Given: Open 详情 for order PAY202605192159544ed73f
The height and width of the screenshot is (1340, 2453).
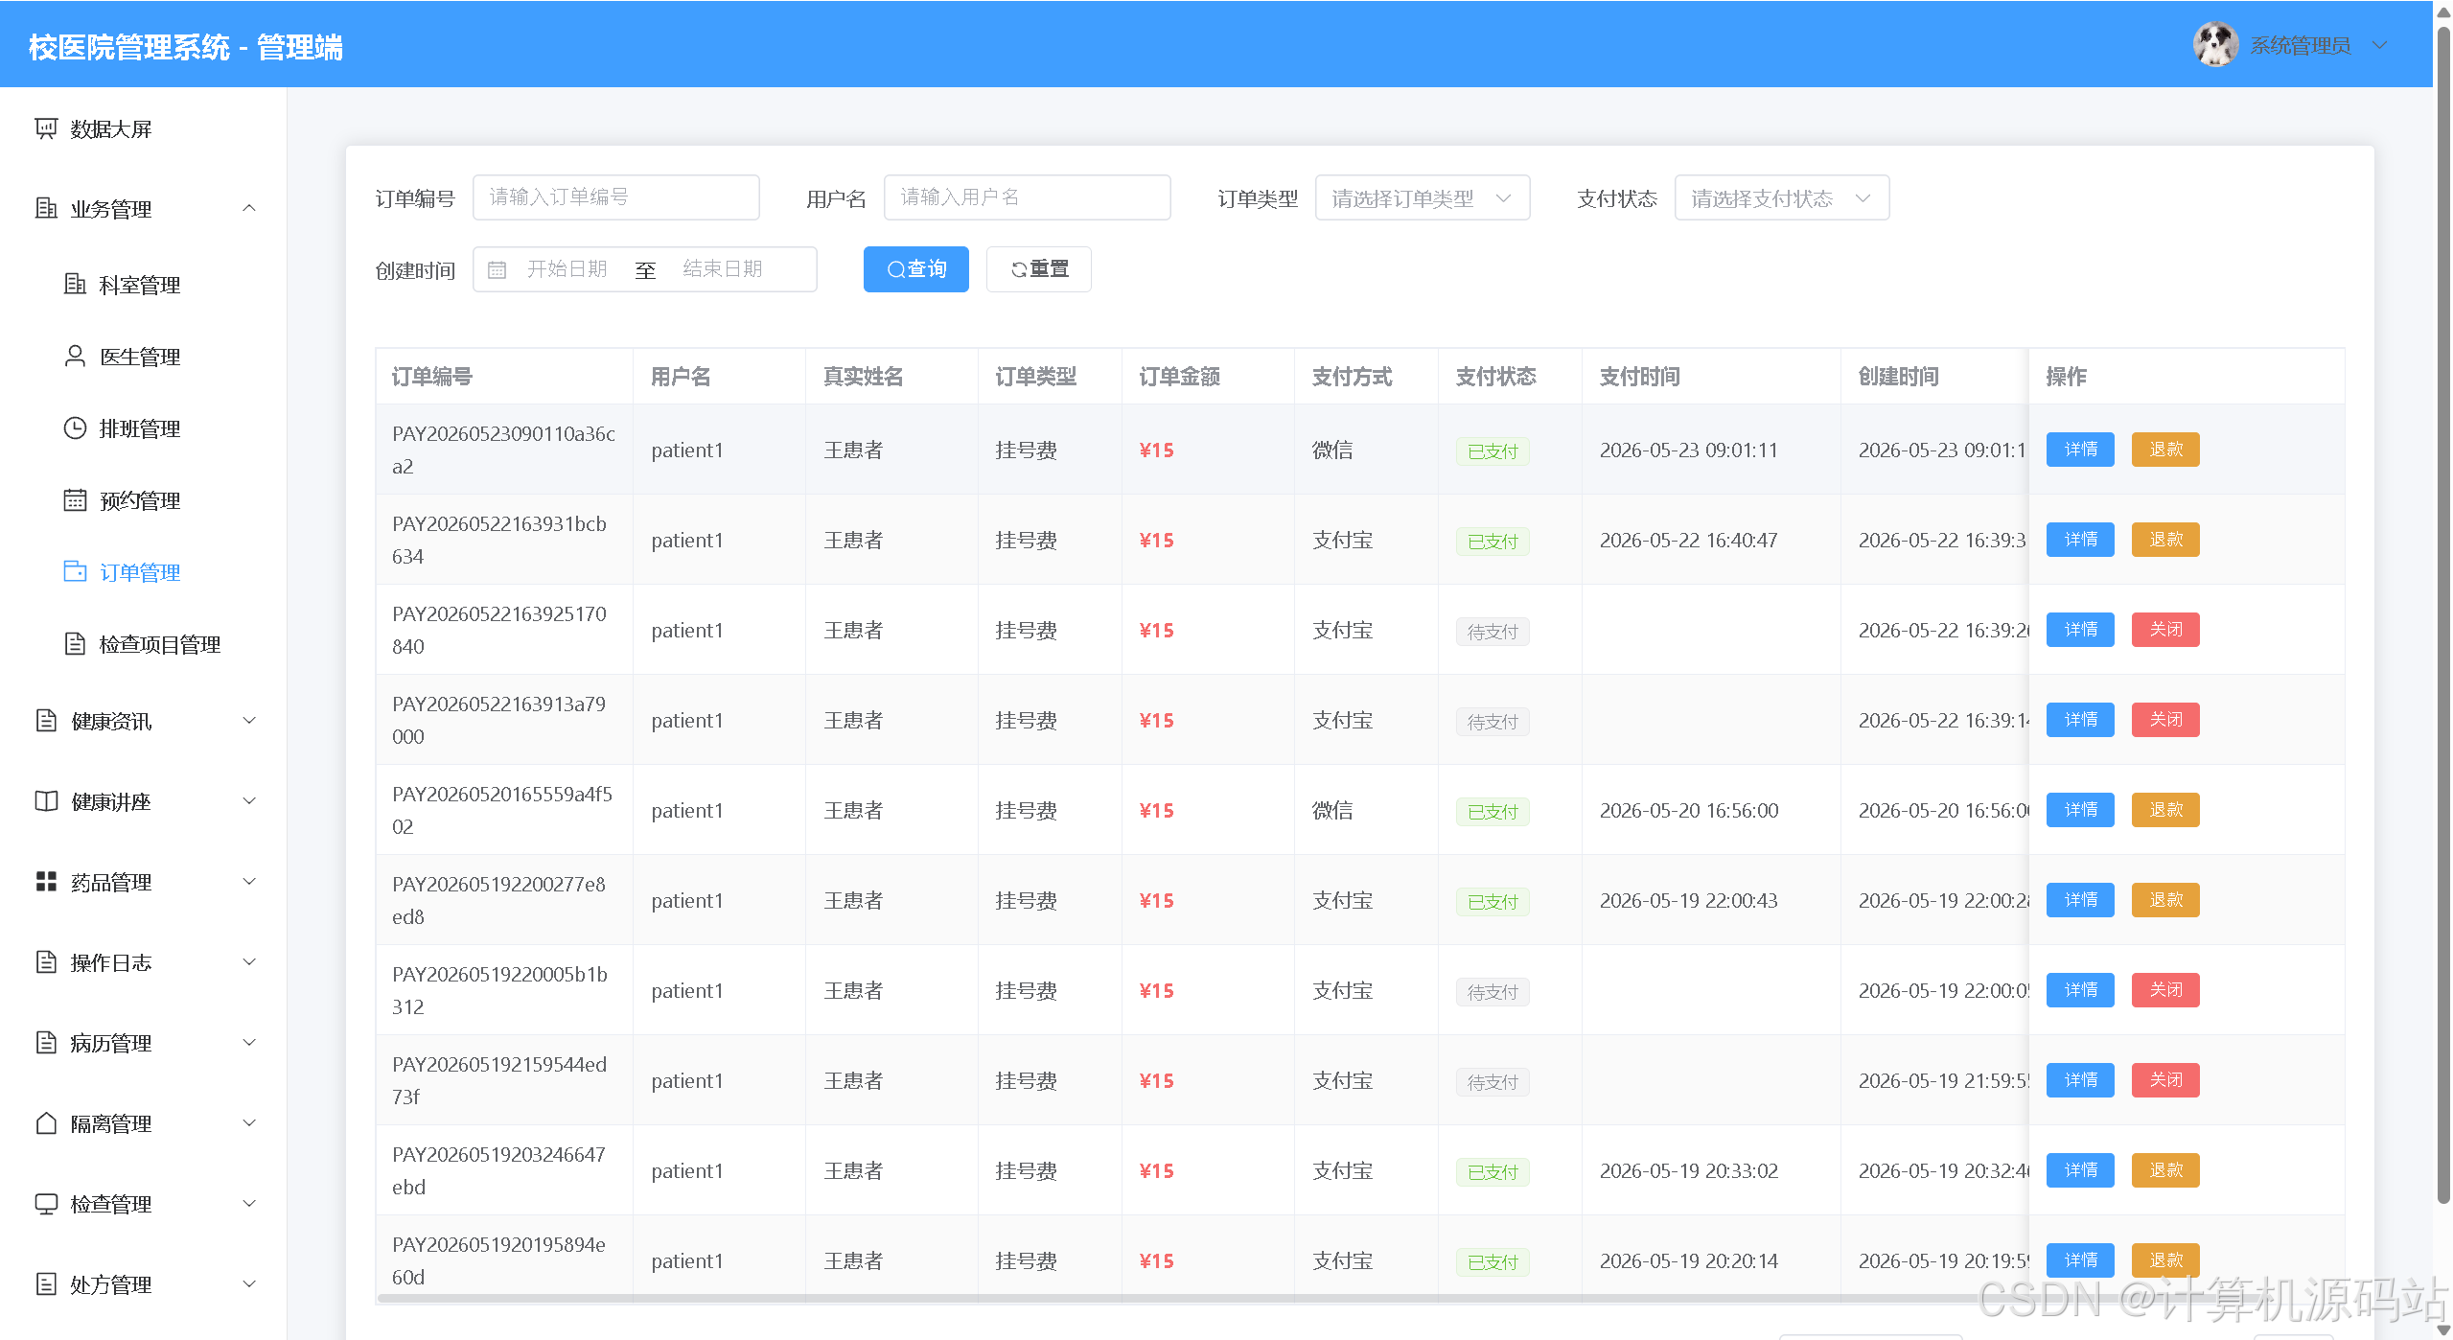Looking at the screenshot, I should [x=2080, y=1080].
